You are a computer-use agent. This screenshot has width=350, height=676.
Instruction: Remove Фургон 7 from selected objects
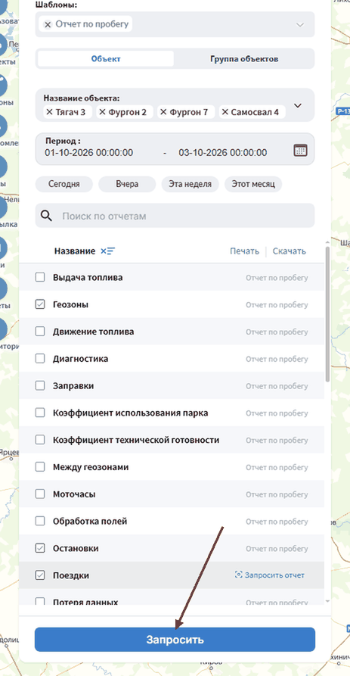(x=163, y=113)
